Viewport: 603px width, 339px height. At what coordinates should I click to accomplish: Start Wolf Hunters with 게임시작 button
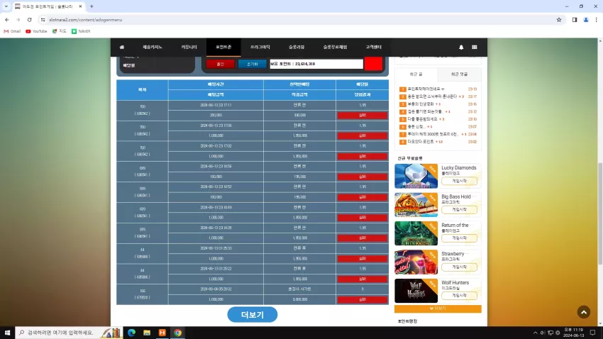tap(459, 296)
